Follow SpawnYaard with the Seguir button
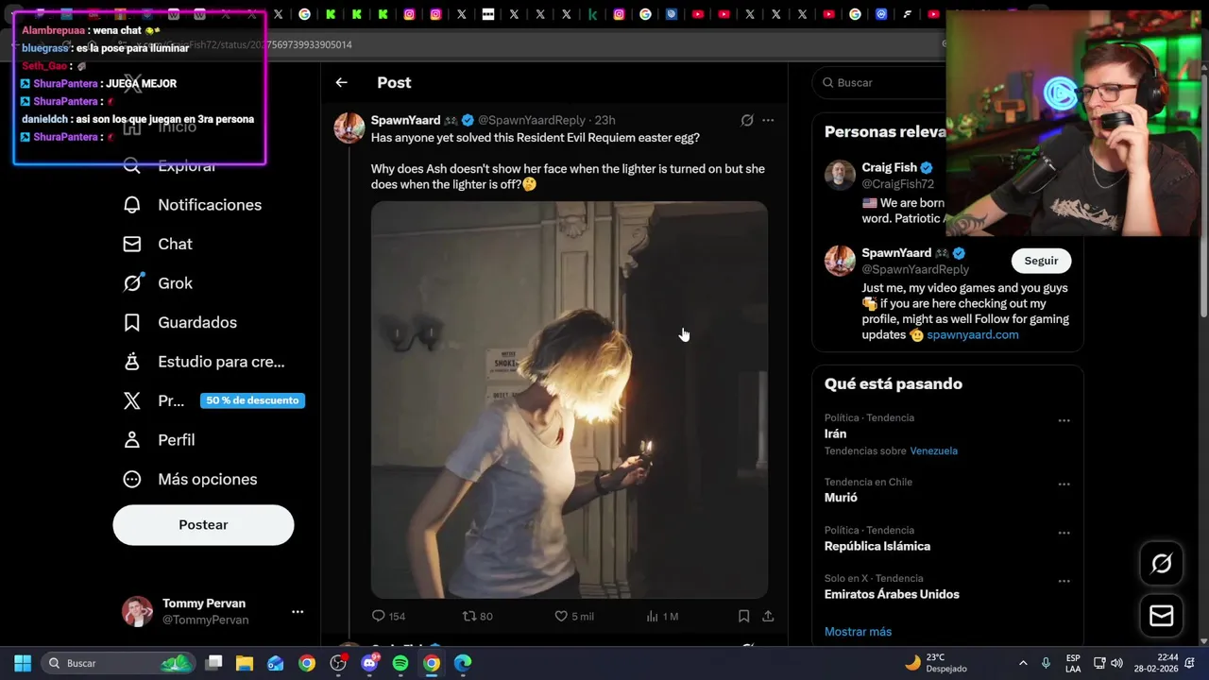1209x680 pixels. (1041, 261)
